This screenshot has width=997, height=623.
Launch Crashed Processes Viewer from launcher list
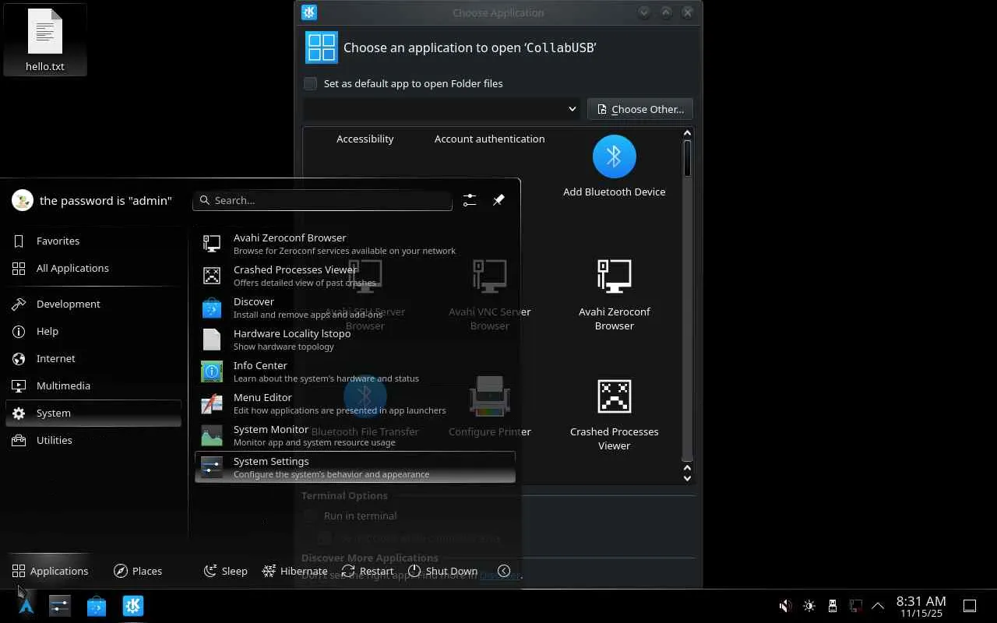355,276
